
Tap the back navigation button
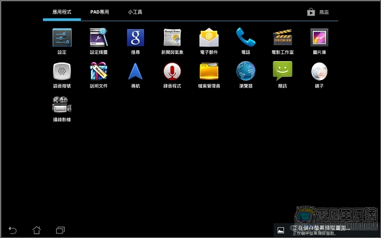point(13,230)
